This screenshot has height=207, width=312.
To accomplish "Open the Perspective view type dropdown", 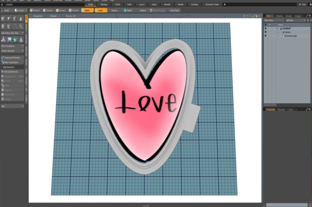I will pyautogui.click(x=38, y=16).
